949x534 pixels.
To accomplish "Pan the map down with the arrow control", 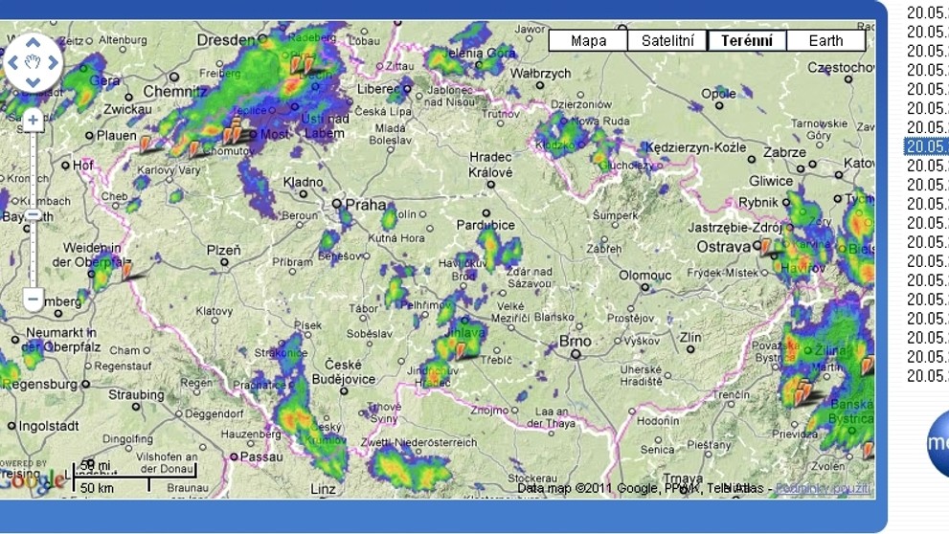I will point(33,81).
